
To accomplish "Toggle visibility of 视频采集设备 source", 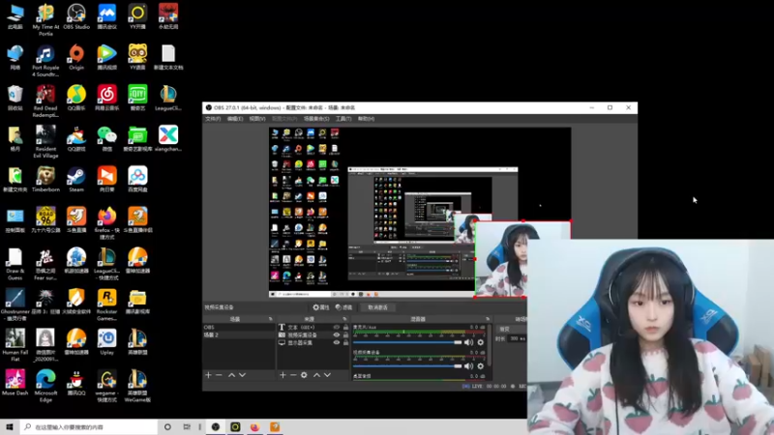I will 337,334.
